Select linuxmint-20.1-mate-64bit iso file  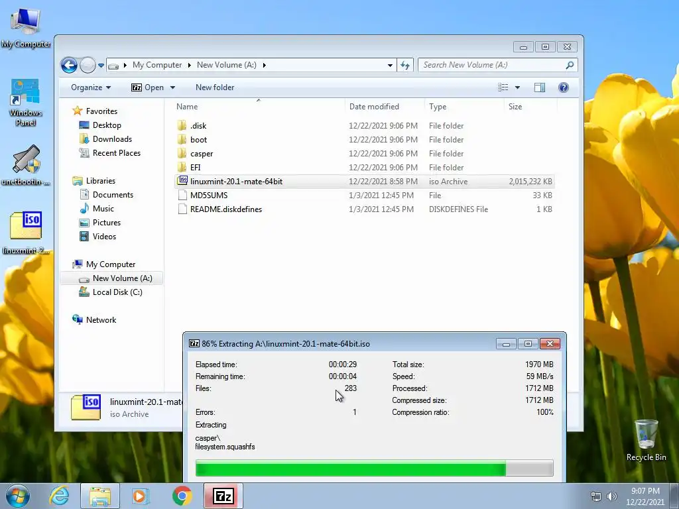(x=364, y=182)
